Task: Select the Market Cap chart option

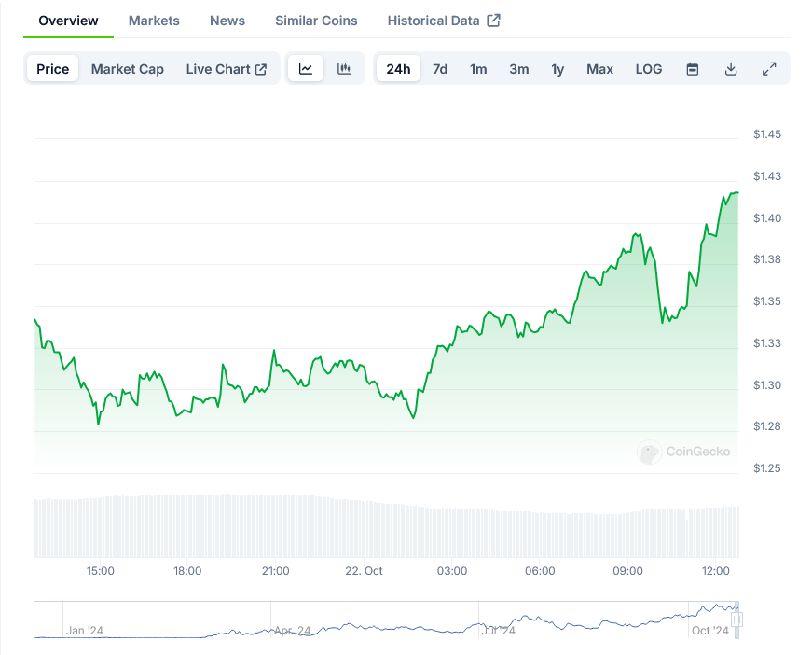Action: (128, 69)
